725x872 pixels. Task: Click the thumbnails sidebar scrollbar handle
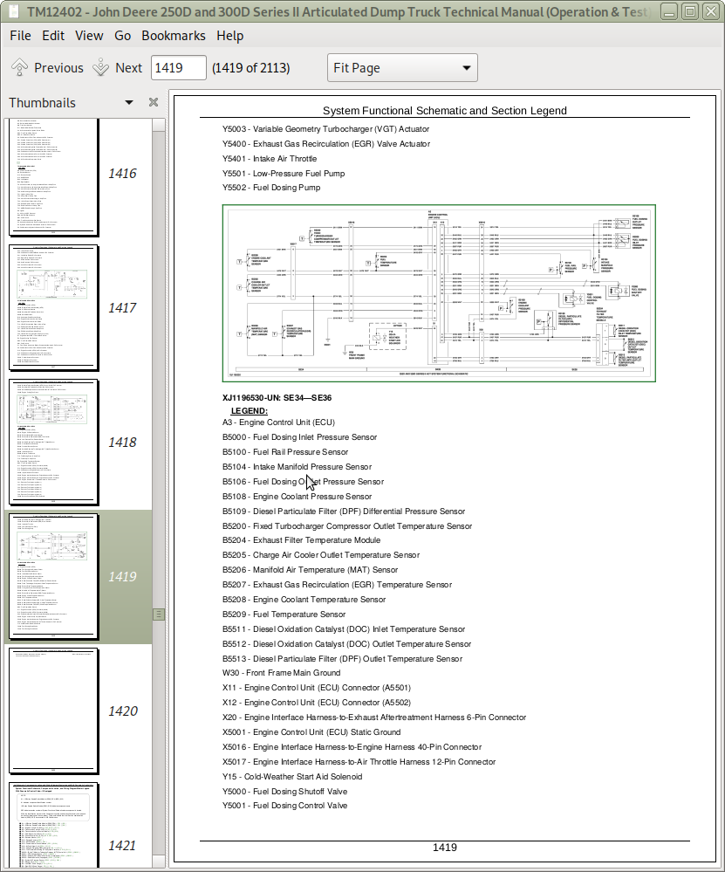(x=159, y=614)
